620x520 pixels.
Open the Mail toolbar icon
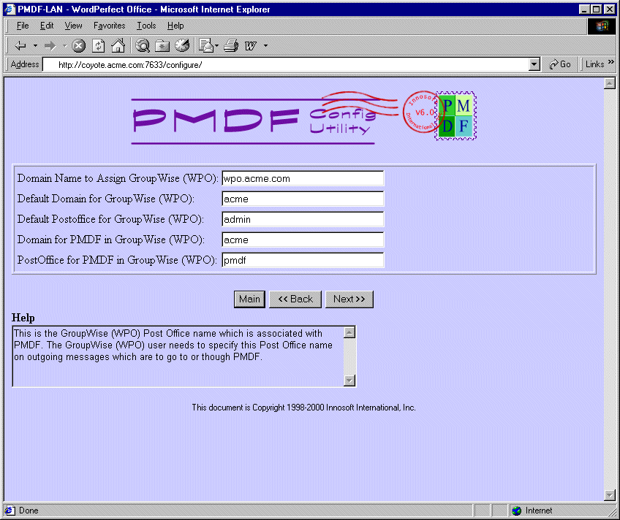click(205, 45)
